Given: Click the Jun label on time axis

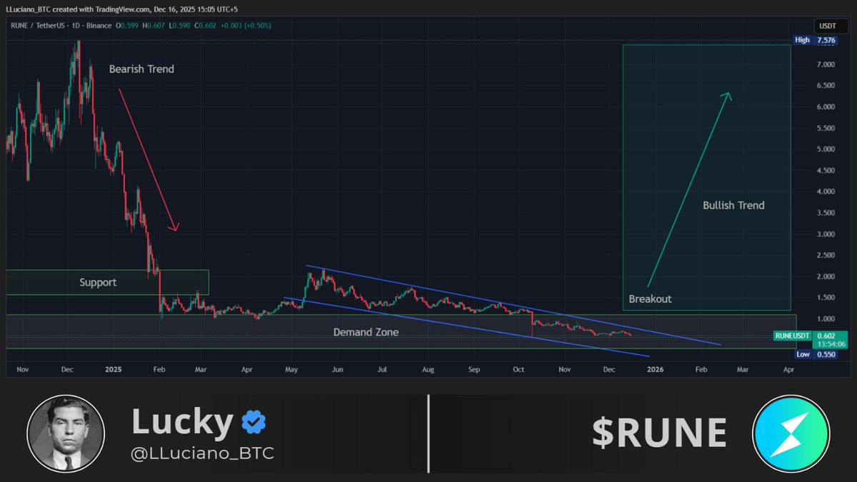Looking at the screenshot, I should (x=338, y=371).
